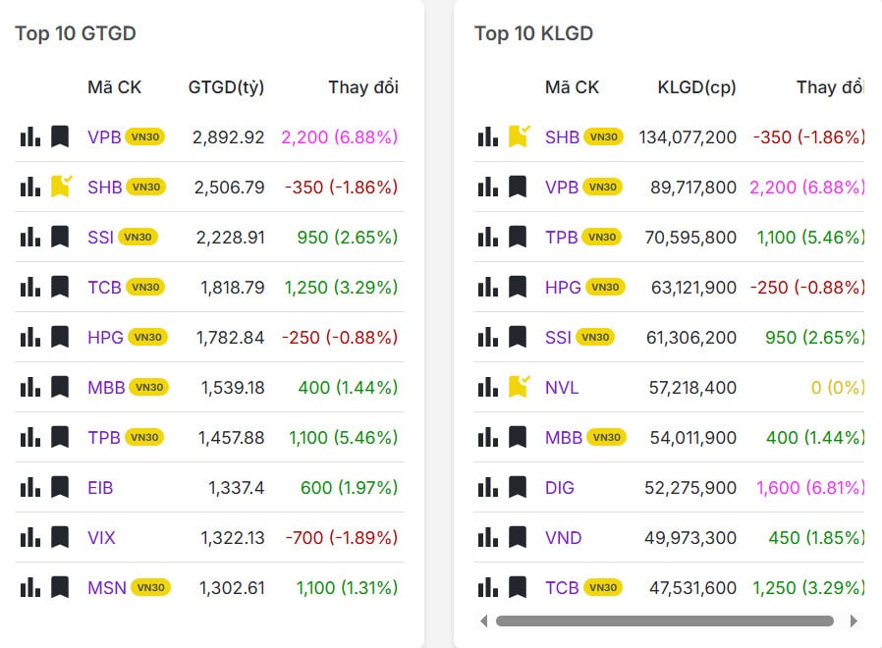Open EIB ticker link in Top 10 GTGD
The height and width of the screenshot is (648, 882).
click(100, 488)
